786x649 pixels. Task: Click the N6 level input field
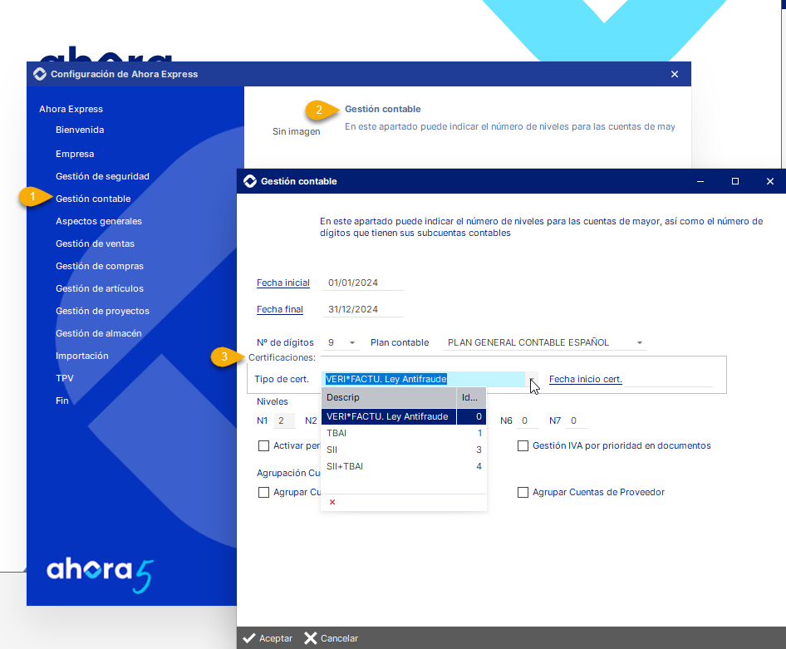pos(528,420)
